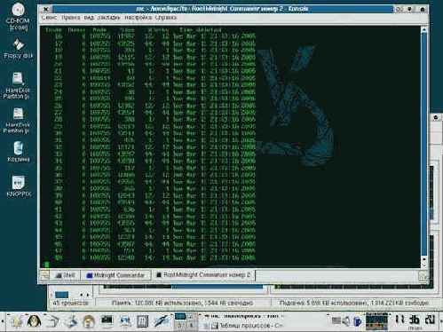Open the Закладки menu in Konsole
443x332 pixels.
click(108, 18)
